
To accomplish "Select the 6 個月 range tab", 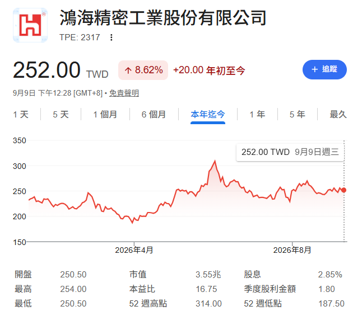I will click(x=154, y=114).
